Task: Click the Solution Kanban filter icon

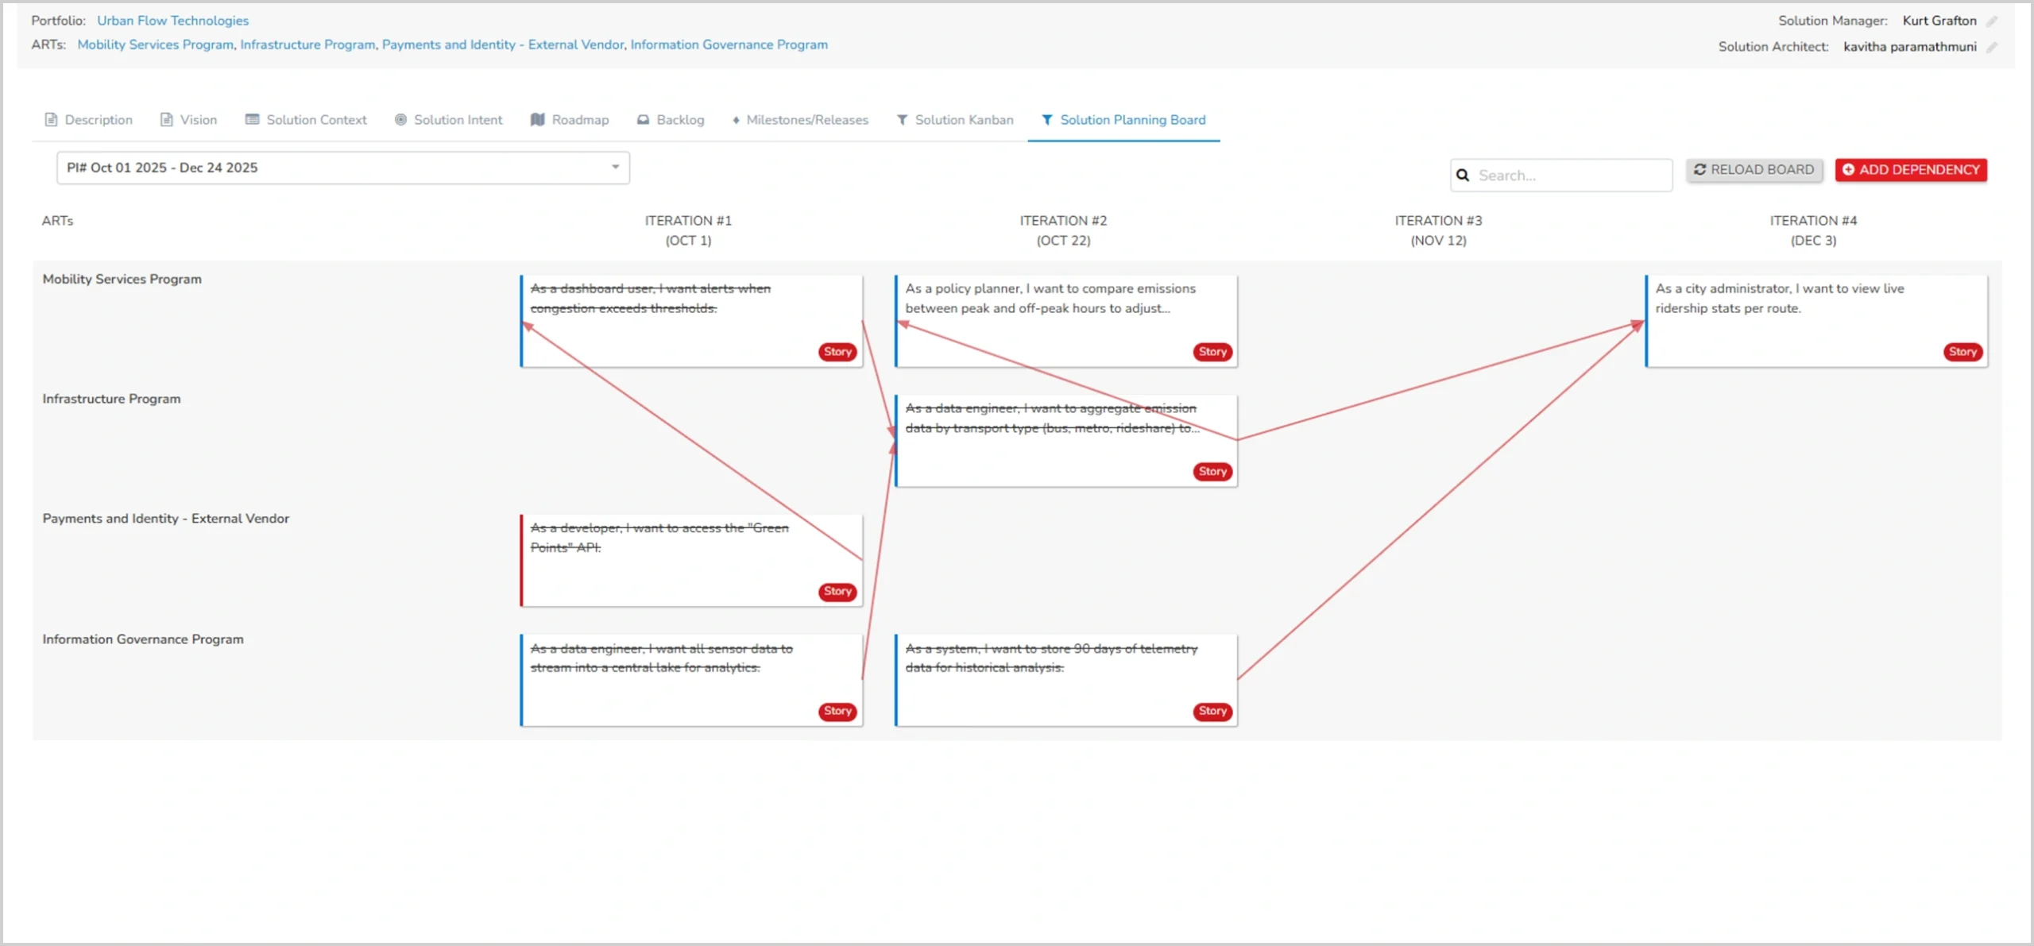Action: coord(902,120)
